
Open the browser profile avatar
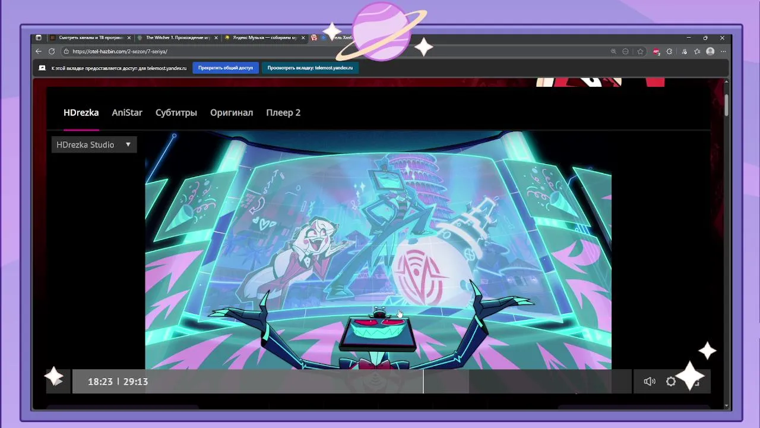(x=710, y=52)
